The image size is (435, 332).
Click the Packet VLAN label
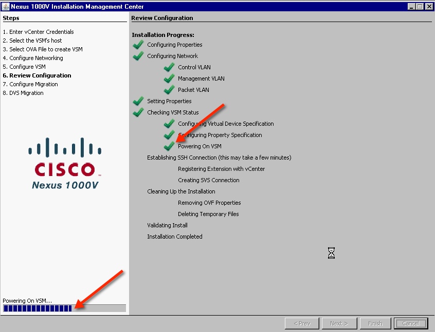click(193, 90)
